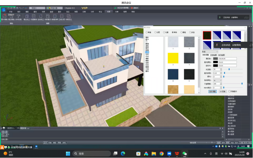The width and height of the screenshot is (253, 158).
Task: Click the 色彩调整 button
Action: tap(212, 91)
